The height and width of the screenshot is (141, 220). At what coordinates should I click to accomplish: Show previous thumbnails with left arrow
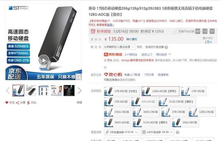[x=8, y=90]
